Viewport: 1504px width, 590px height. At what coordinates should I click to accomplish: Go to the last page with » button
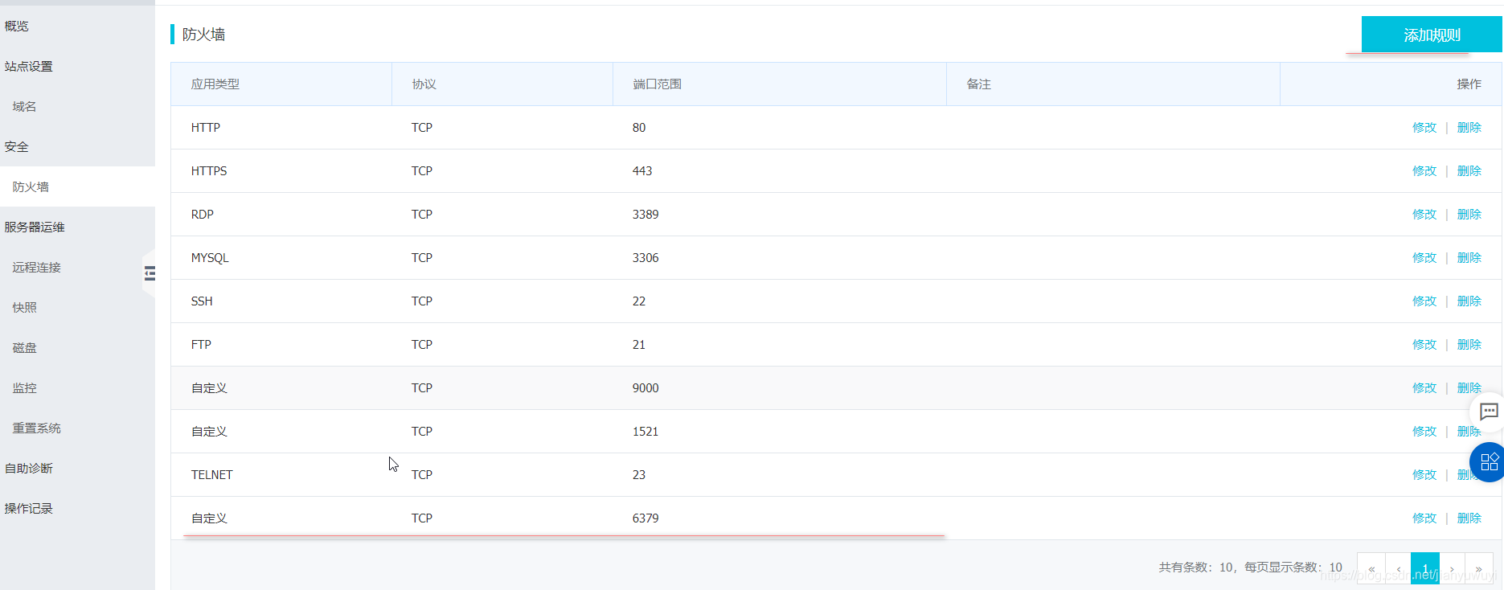1479,568
